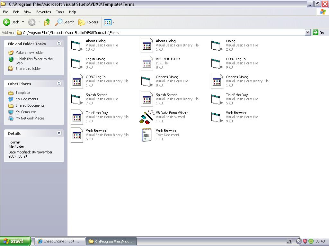Collapse the Details panel
The width and height of the screenshot is (329, 246).
[x=59, y=133]
